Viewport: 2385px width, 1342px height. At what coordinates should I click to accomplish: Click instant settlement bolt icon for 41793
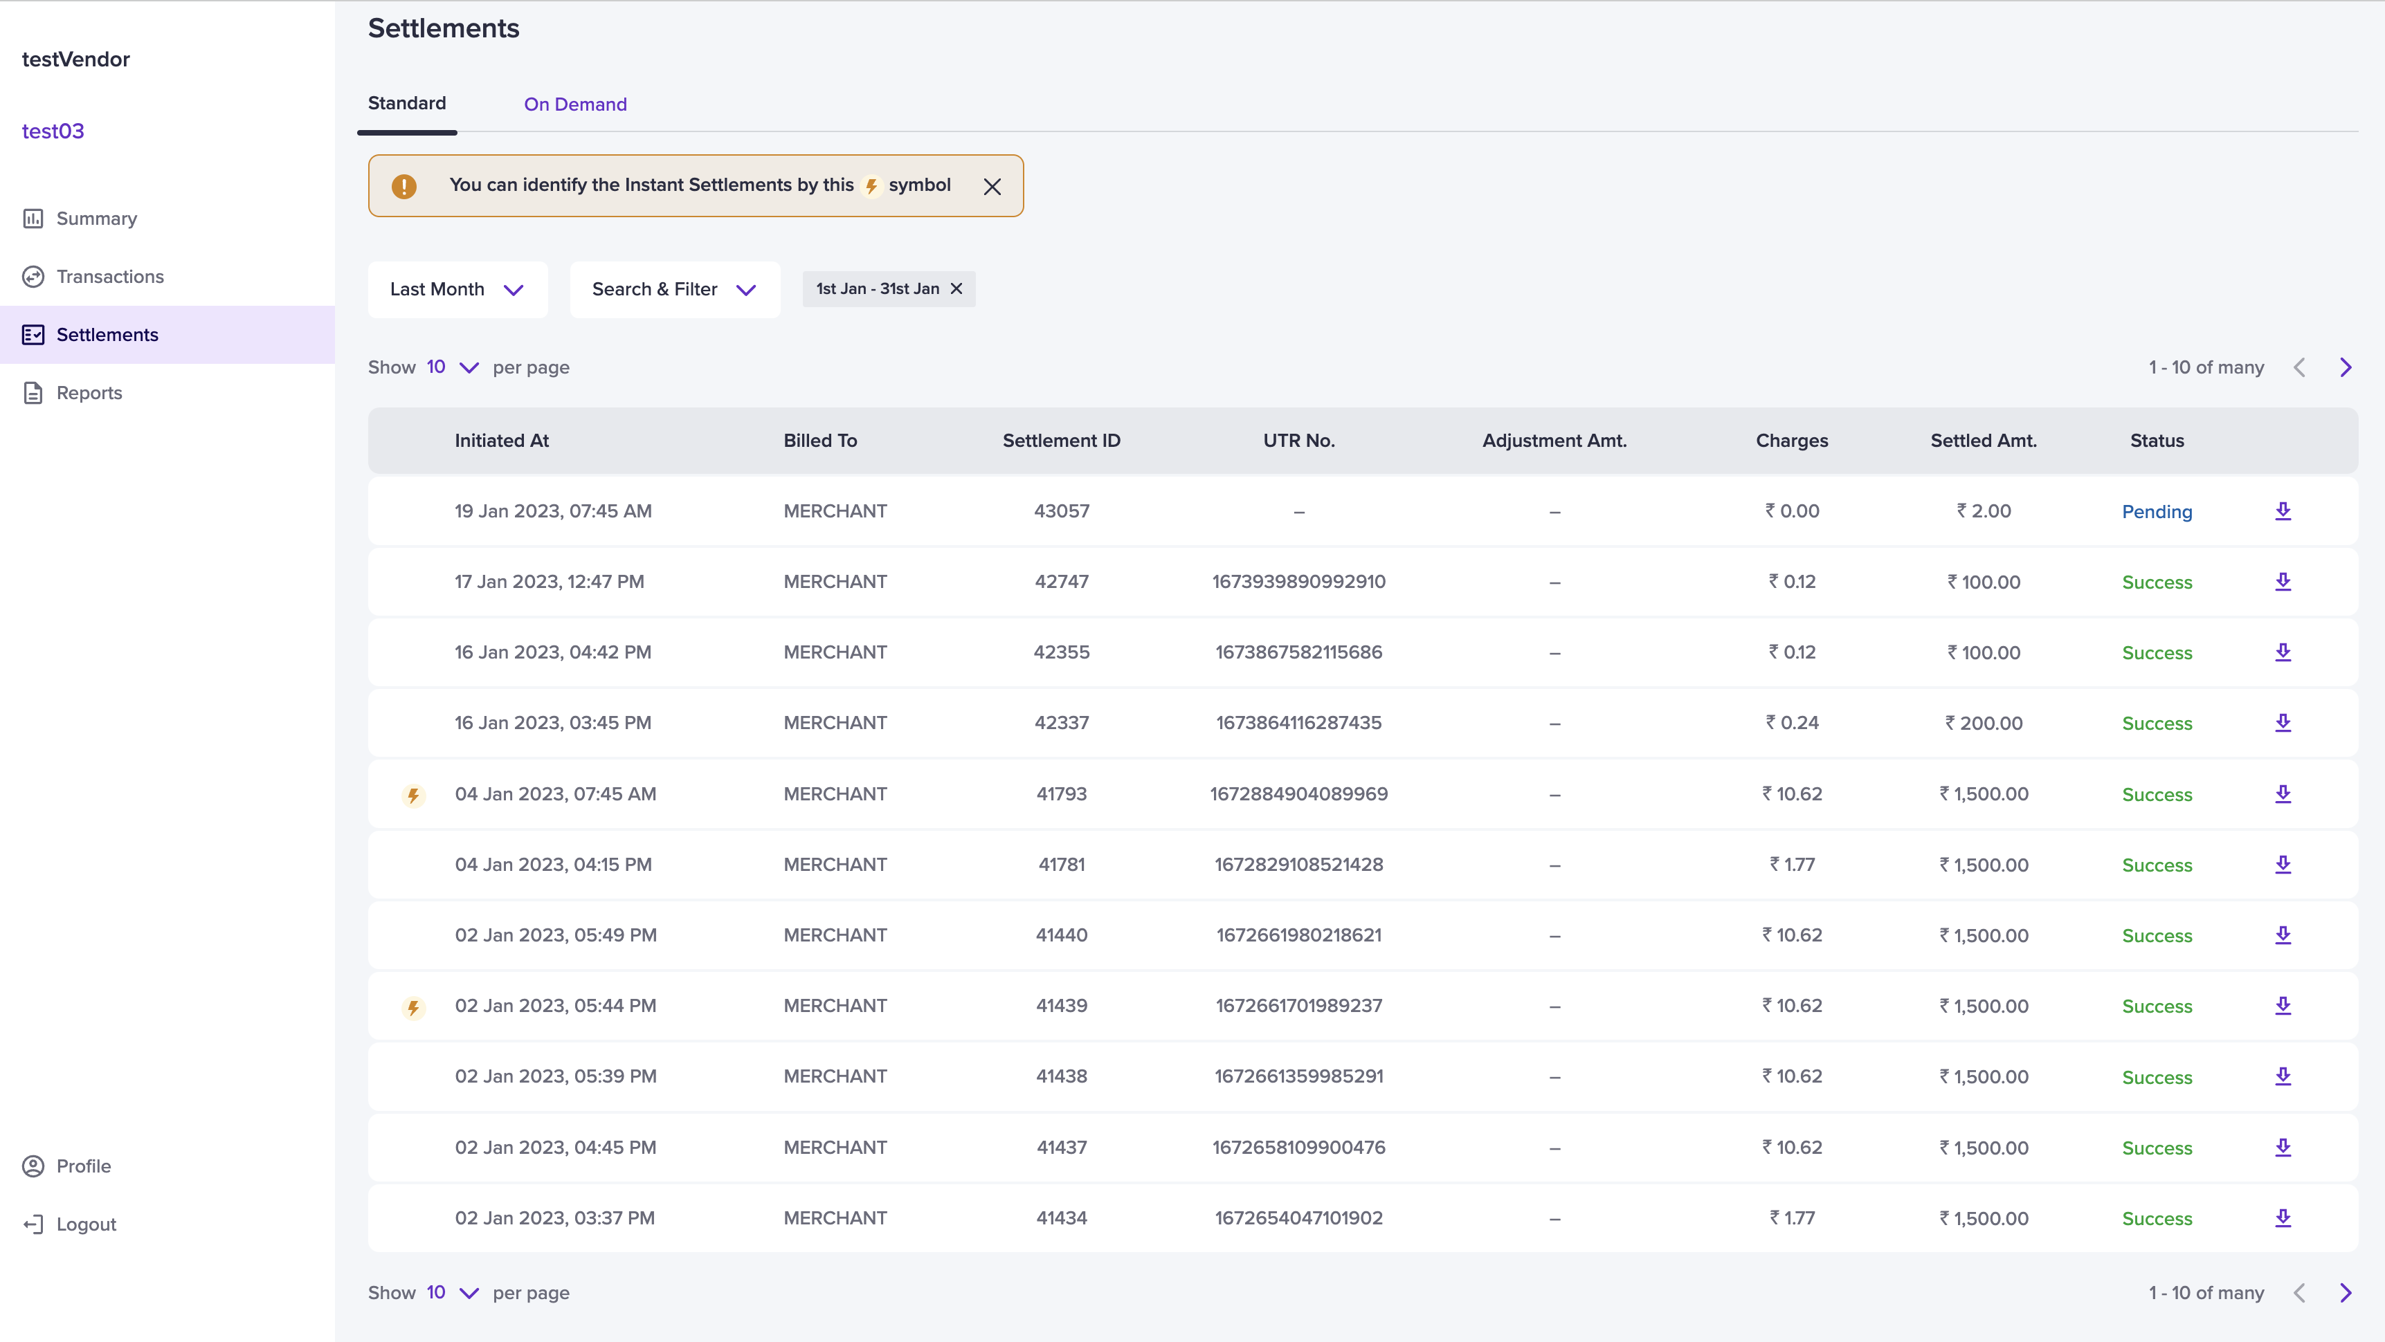[x=414, y=795]
